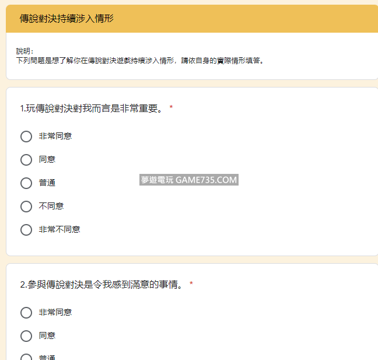This screenshot has height=360, width=378.
Task: Click the 不同意 label text in question 1
Action: click(x=51, y=206)
